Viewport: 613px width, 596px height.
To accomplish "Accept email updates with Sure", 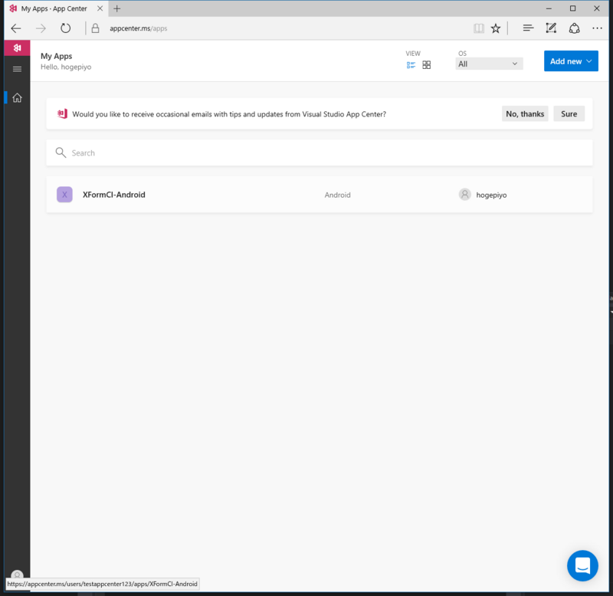I will [x=569, y=113].
